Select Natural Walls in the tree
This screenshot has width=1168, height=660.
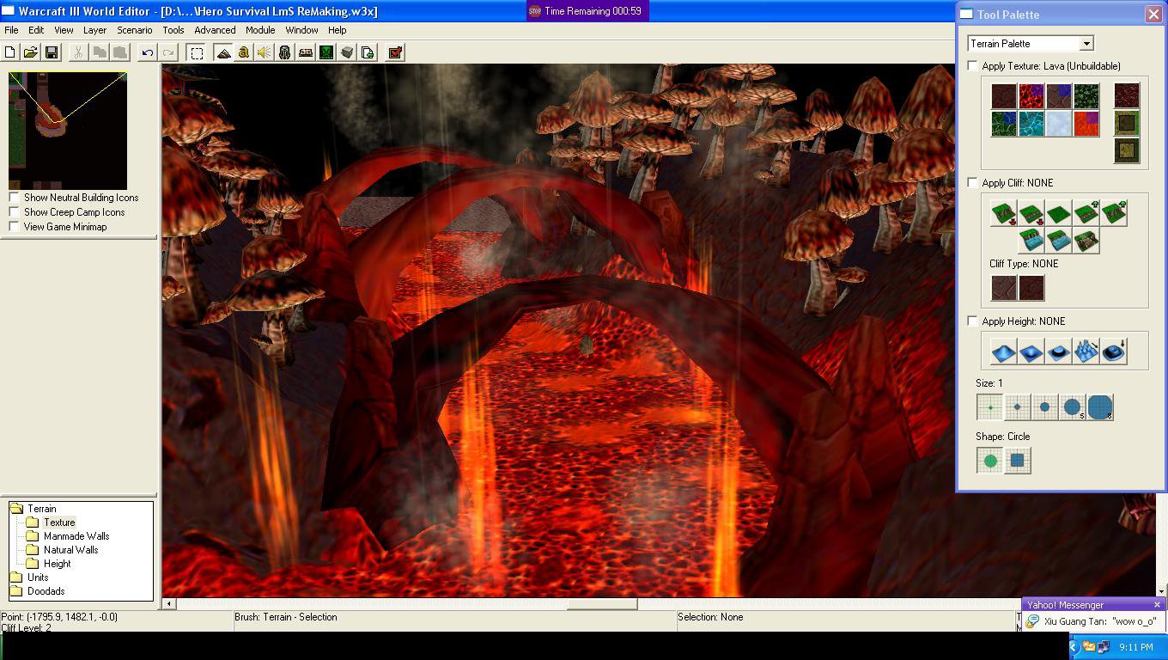point(70,550)
